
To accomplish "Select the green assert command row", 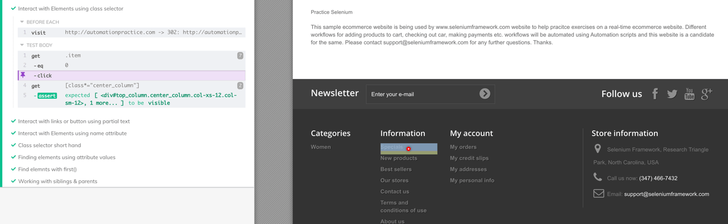I will [x=132, y=99].
